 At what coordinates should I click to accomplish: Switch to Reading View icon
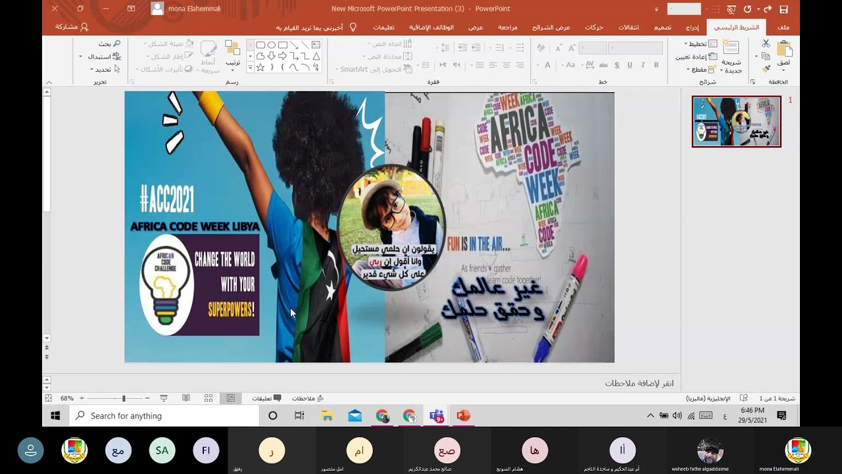[186, 398]
